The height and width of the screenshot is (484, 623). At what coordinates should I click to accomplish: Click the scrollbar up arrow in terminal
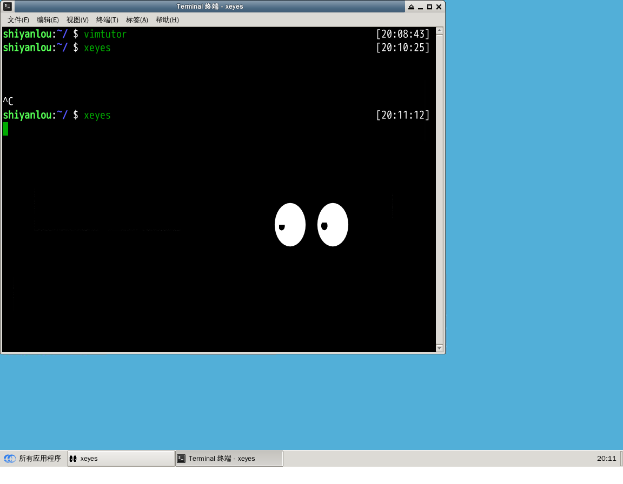coord(439,31)
